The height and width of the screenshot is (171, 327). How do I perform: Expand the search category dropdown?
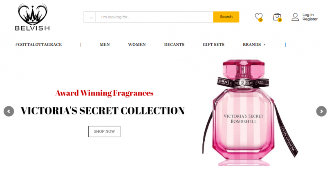coord(90,17)
